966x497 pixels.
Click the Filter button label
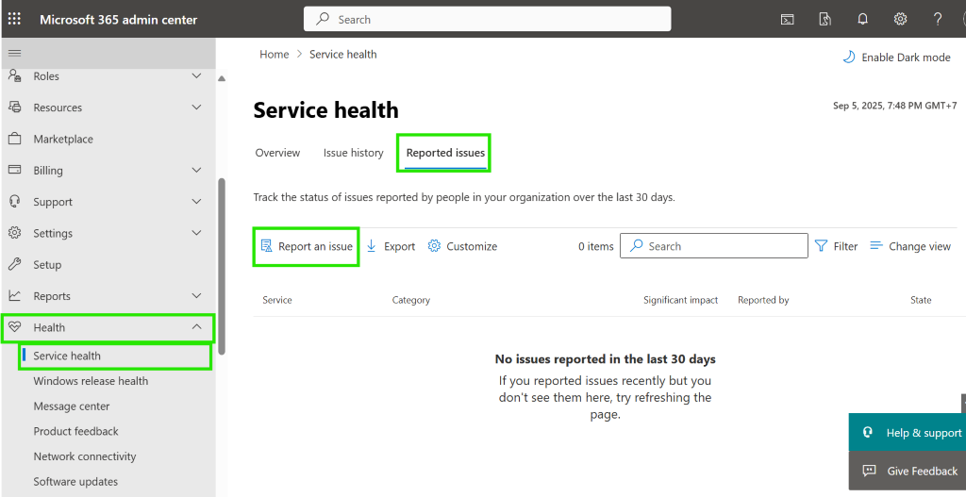point(845,246)
